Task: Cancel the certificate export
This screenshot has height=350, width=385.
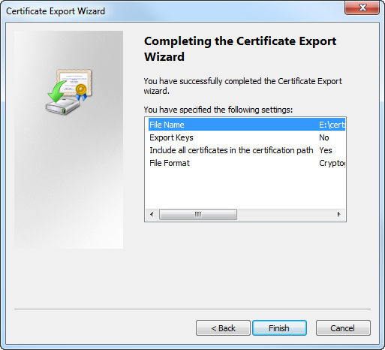Action: point(343,328)
